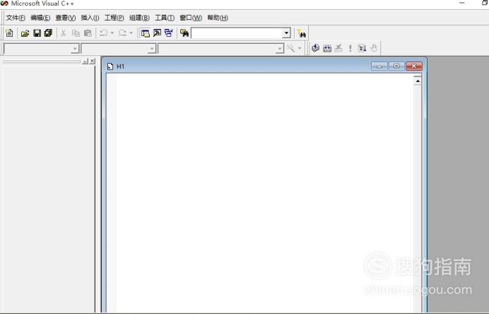
Task: Expand the Redo history dropdown arrow
Action: click(131, 33)
